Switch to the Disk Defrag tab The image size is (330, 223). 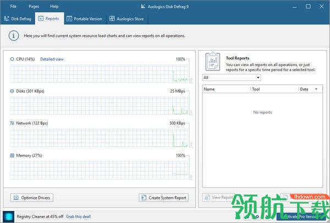point(18,19)
